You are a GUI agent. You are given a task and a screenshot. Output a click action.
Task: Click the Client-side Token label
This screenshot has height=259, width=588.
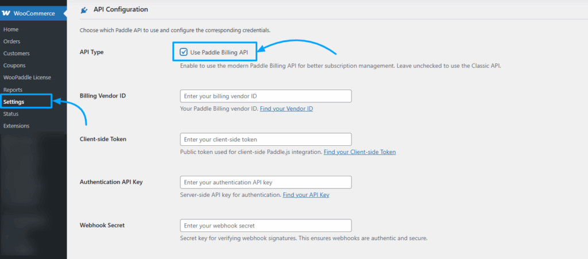click(103, 138)
